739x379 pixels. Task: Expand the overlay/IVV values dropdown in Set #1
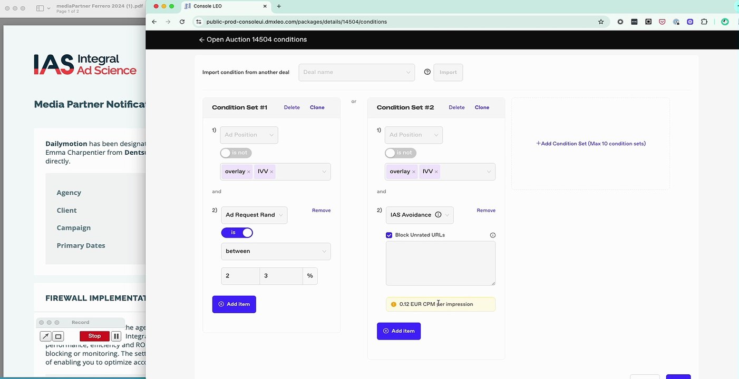(x=324, y=172)
